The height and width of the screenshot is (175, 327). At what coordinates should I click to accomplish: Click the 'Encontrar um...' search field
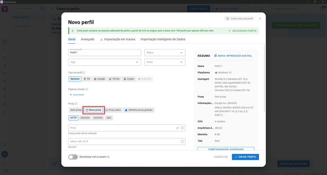click(25, 9)
